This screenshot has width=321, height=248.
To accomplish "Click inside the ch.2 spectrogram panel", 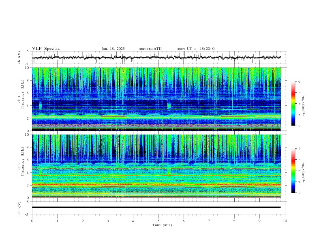I will 156,166.
